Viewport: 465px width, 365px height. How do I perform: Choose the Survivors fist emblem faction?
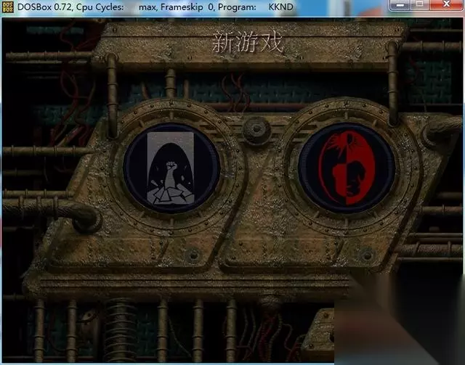click(171, 168)
